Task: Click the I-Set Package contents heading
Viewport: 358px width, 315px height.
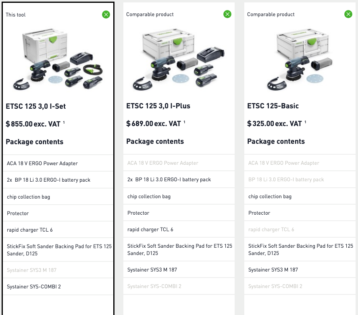Action: point(35,142)
